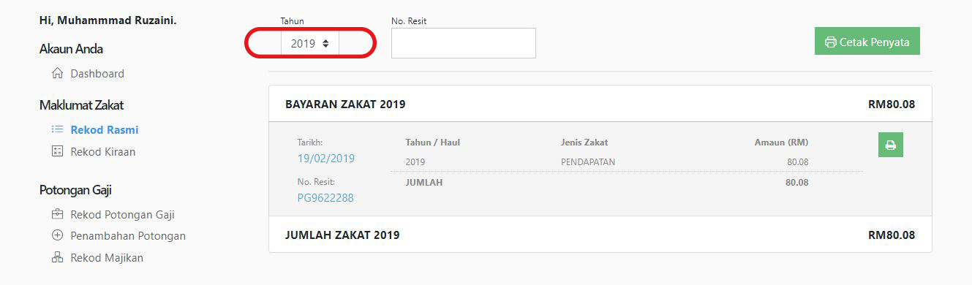Click the up-down arrows beside 2019

pyautogui.click(x=325, y=43)
